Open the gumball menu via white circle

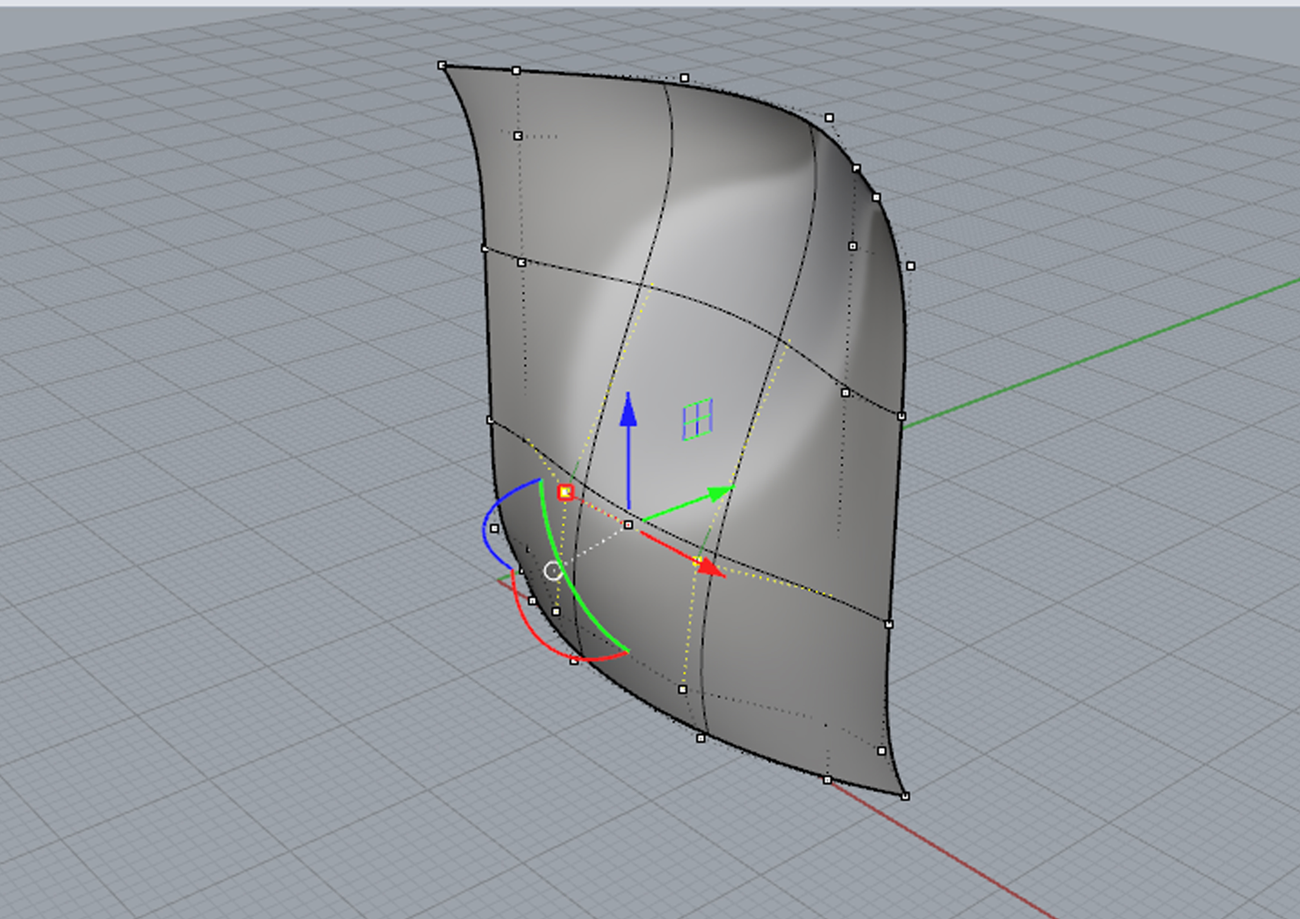click(553, 571)
